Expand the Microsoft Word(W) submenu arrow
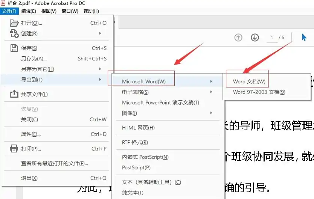The height and width of the screenshot is (199, 314). 211,81
